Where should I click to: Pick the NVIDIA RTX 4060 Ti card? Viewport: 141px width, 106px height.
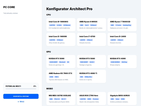click(91, 76)
